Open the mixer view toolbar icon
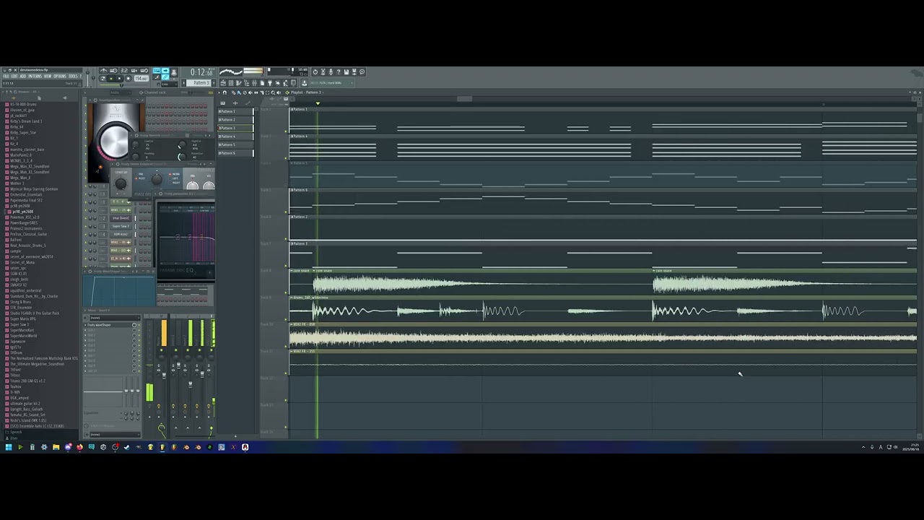The height and width of the screenshot is (520, 924). 254,82
